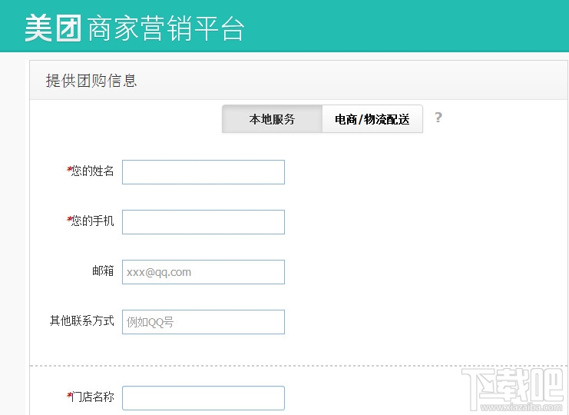Select the 本地服务 tab
This screenshot has height=415, width=569.
(x=272, y=119)
